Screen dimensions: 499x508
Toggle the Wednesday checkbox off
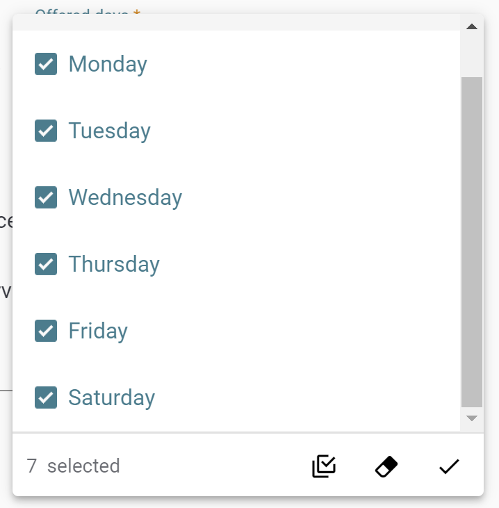(46, 197)
